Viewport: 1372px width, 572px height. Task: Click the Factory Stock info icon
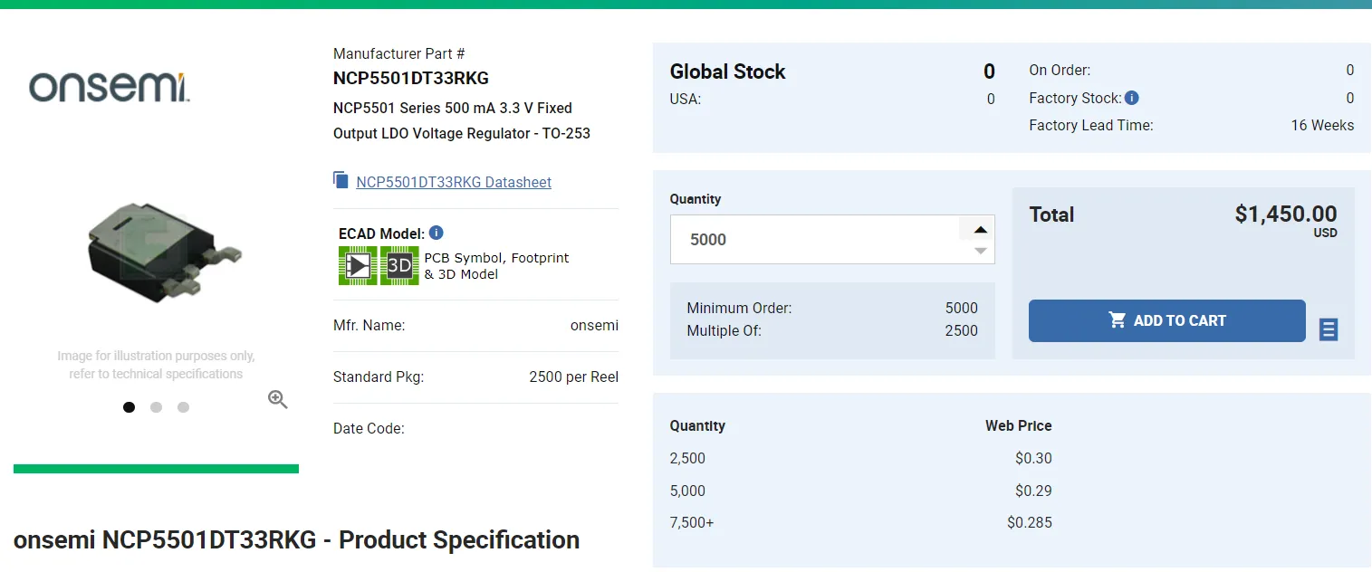tap(1132, 98)
